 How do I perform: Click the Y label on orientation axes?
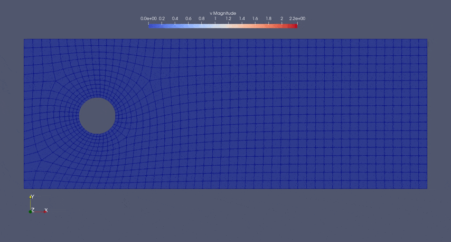pos(33,196)
